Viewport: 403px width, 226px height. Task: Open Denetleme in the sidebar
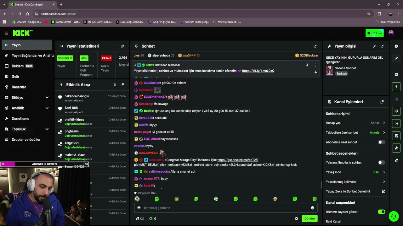tap(27, 119)
